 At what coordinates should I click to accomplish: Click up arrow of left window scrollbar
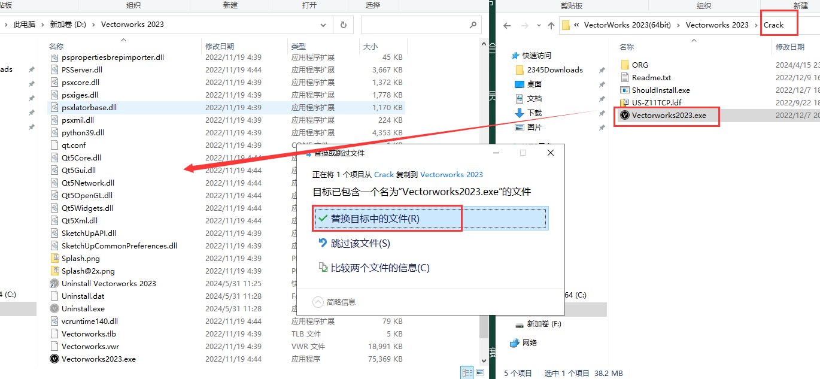coord(484,45)
